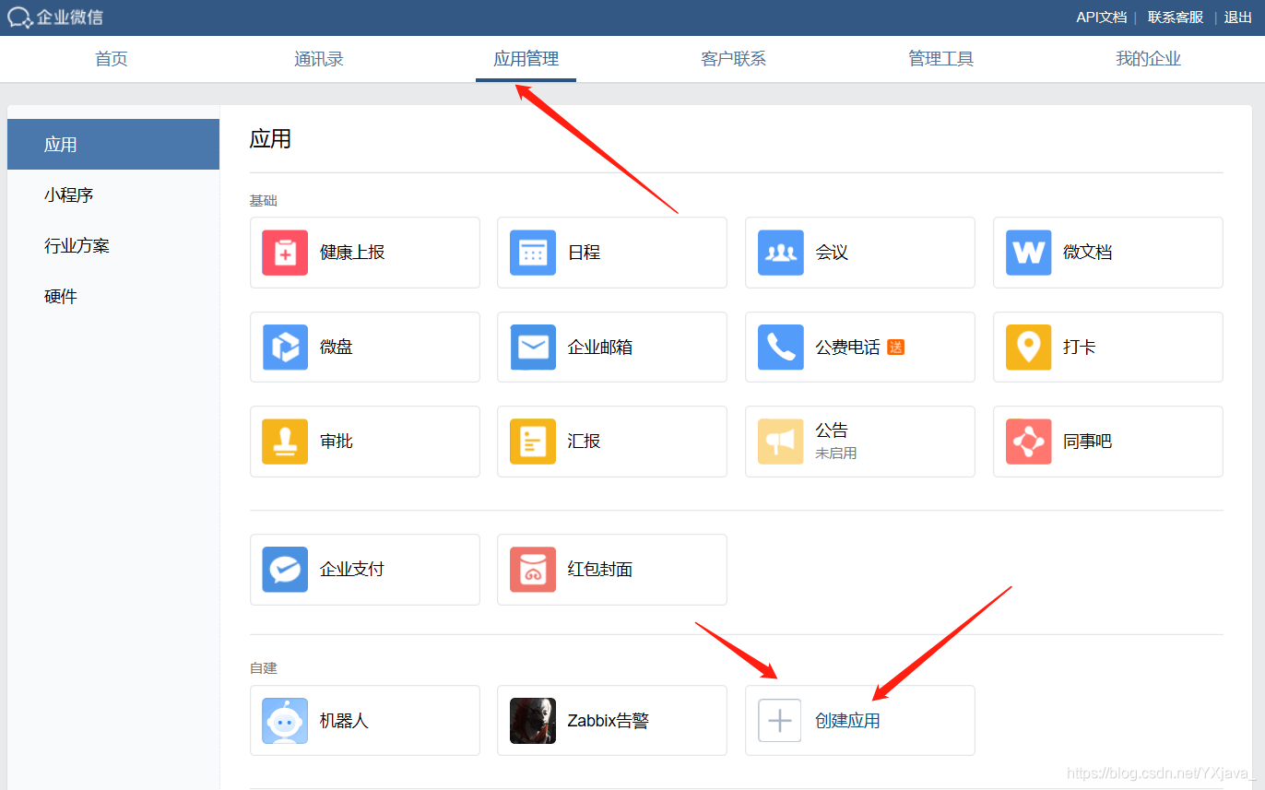Click the Zabbix告警 app name

[609, 721]
